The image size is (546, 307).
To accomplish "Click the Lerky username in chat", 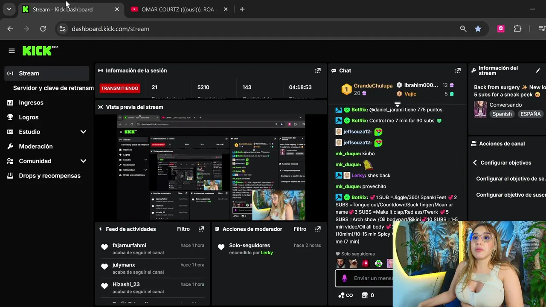I will click(x=358, y=175).
